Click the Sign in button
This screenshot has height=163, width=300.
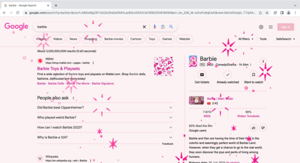(286, 27)
